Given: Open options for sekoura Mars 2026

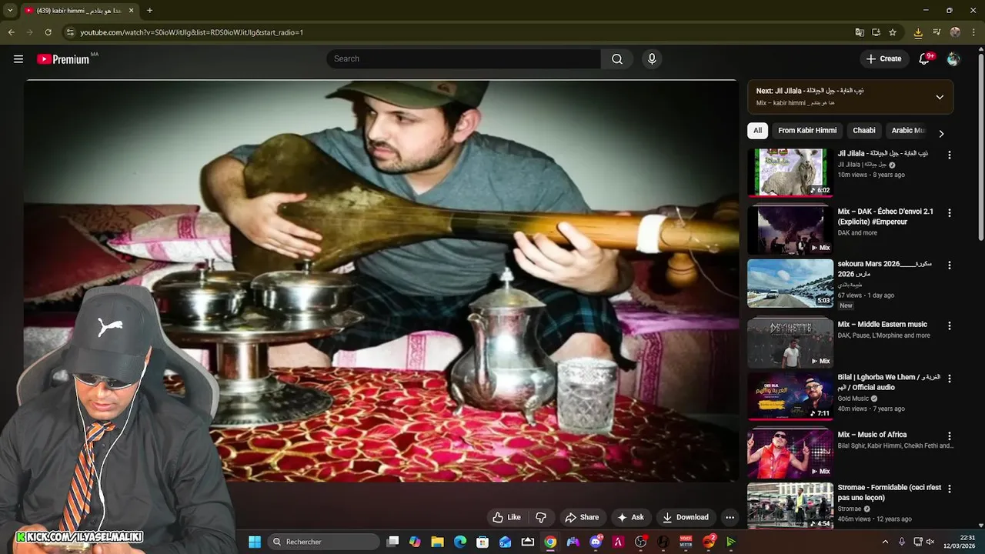Looking at the screenshot, I should point(949,265).
